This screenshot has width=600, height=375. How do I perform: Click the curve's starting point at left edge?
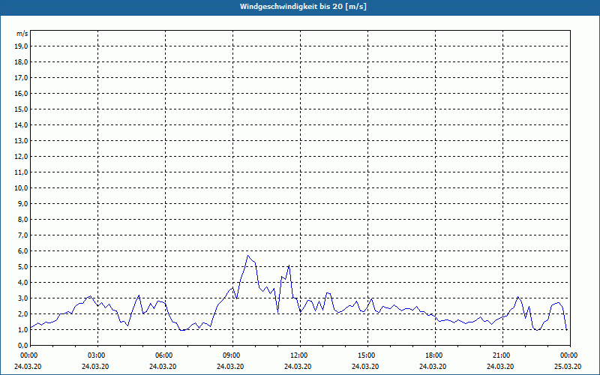30,328
